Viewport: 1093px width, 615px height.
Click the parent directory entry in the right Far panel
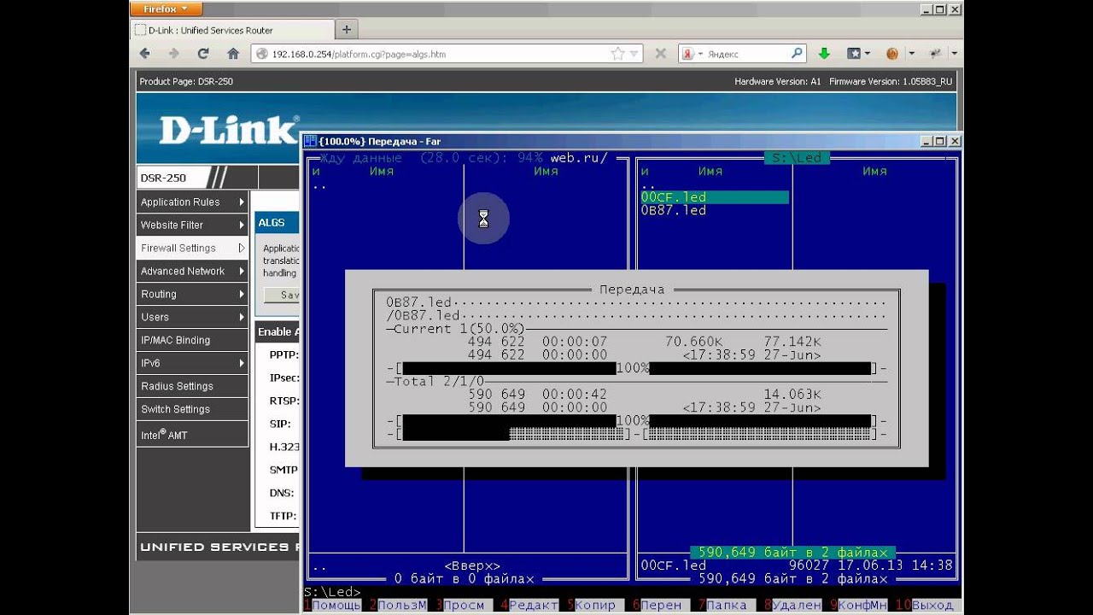tap(647, 184)
